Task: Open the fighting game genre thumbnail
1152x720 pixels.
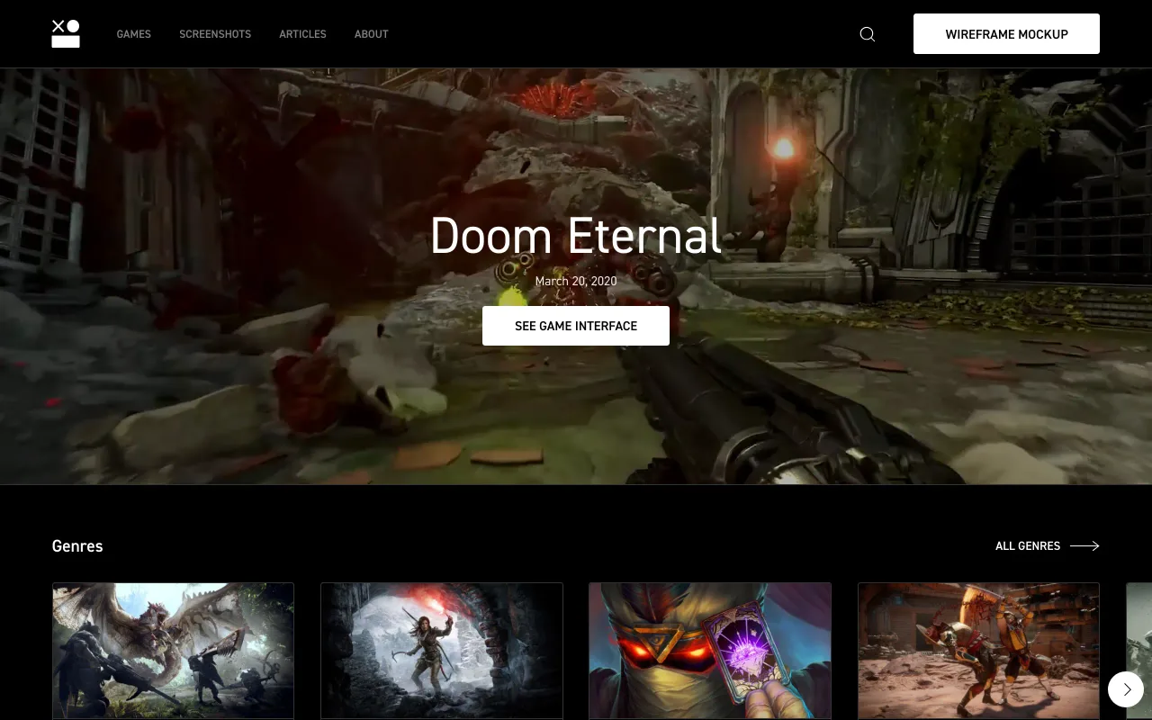Action: pos(978,651)
